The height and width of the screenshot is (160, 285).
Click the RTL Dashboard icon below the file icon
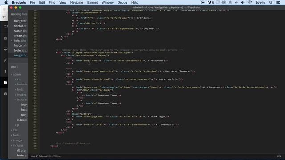(x=5, y=94)
